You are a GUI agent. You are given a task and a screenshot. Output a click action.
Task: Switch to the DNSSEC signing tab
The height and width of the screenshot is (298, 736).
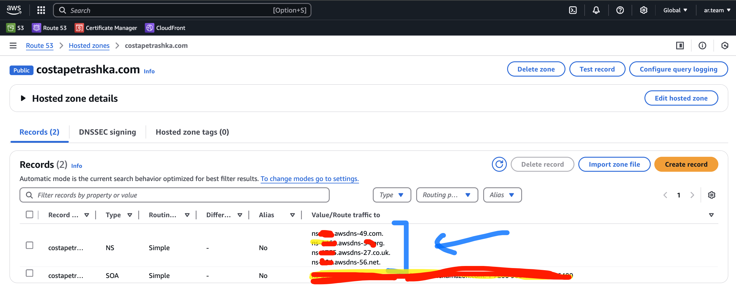(x=107, y=132)
